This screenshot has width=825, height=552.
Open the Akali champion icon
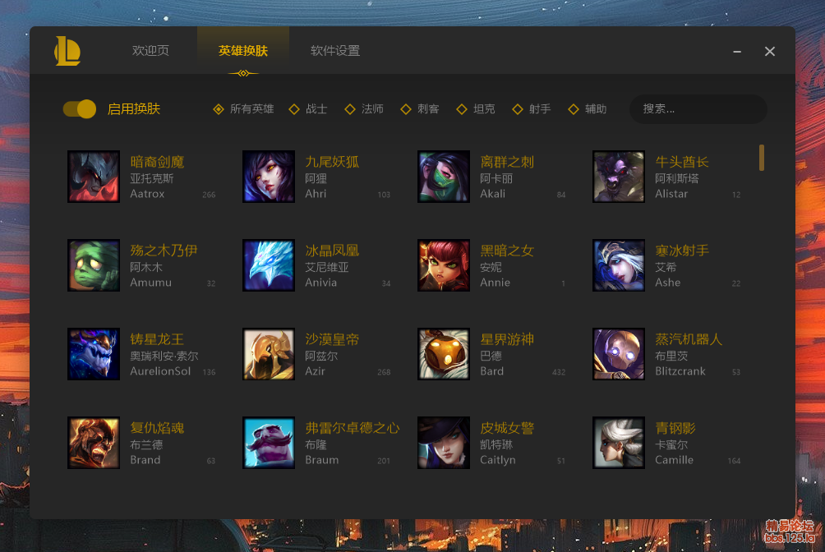click(444, 177)
